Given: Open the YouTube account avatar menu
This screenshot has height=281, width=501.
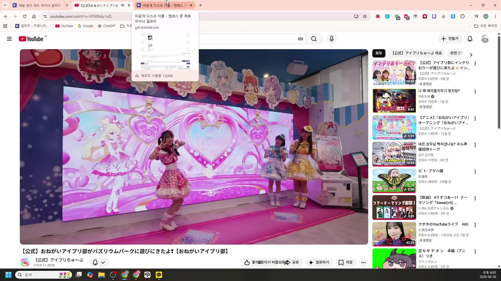Looking at the screenshot, I should point(485,39).
